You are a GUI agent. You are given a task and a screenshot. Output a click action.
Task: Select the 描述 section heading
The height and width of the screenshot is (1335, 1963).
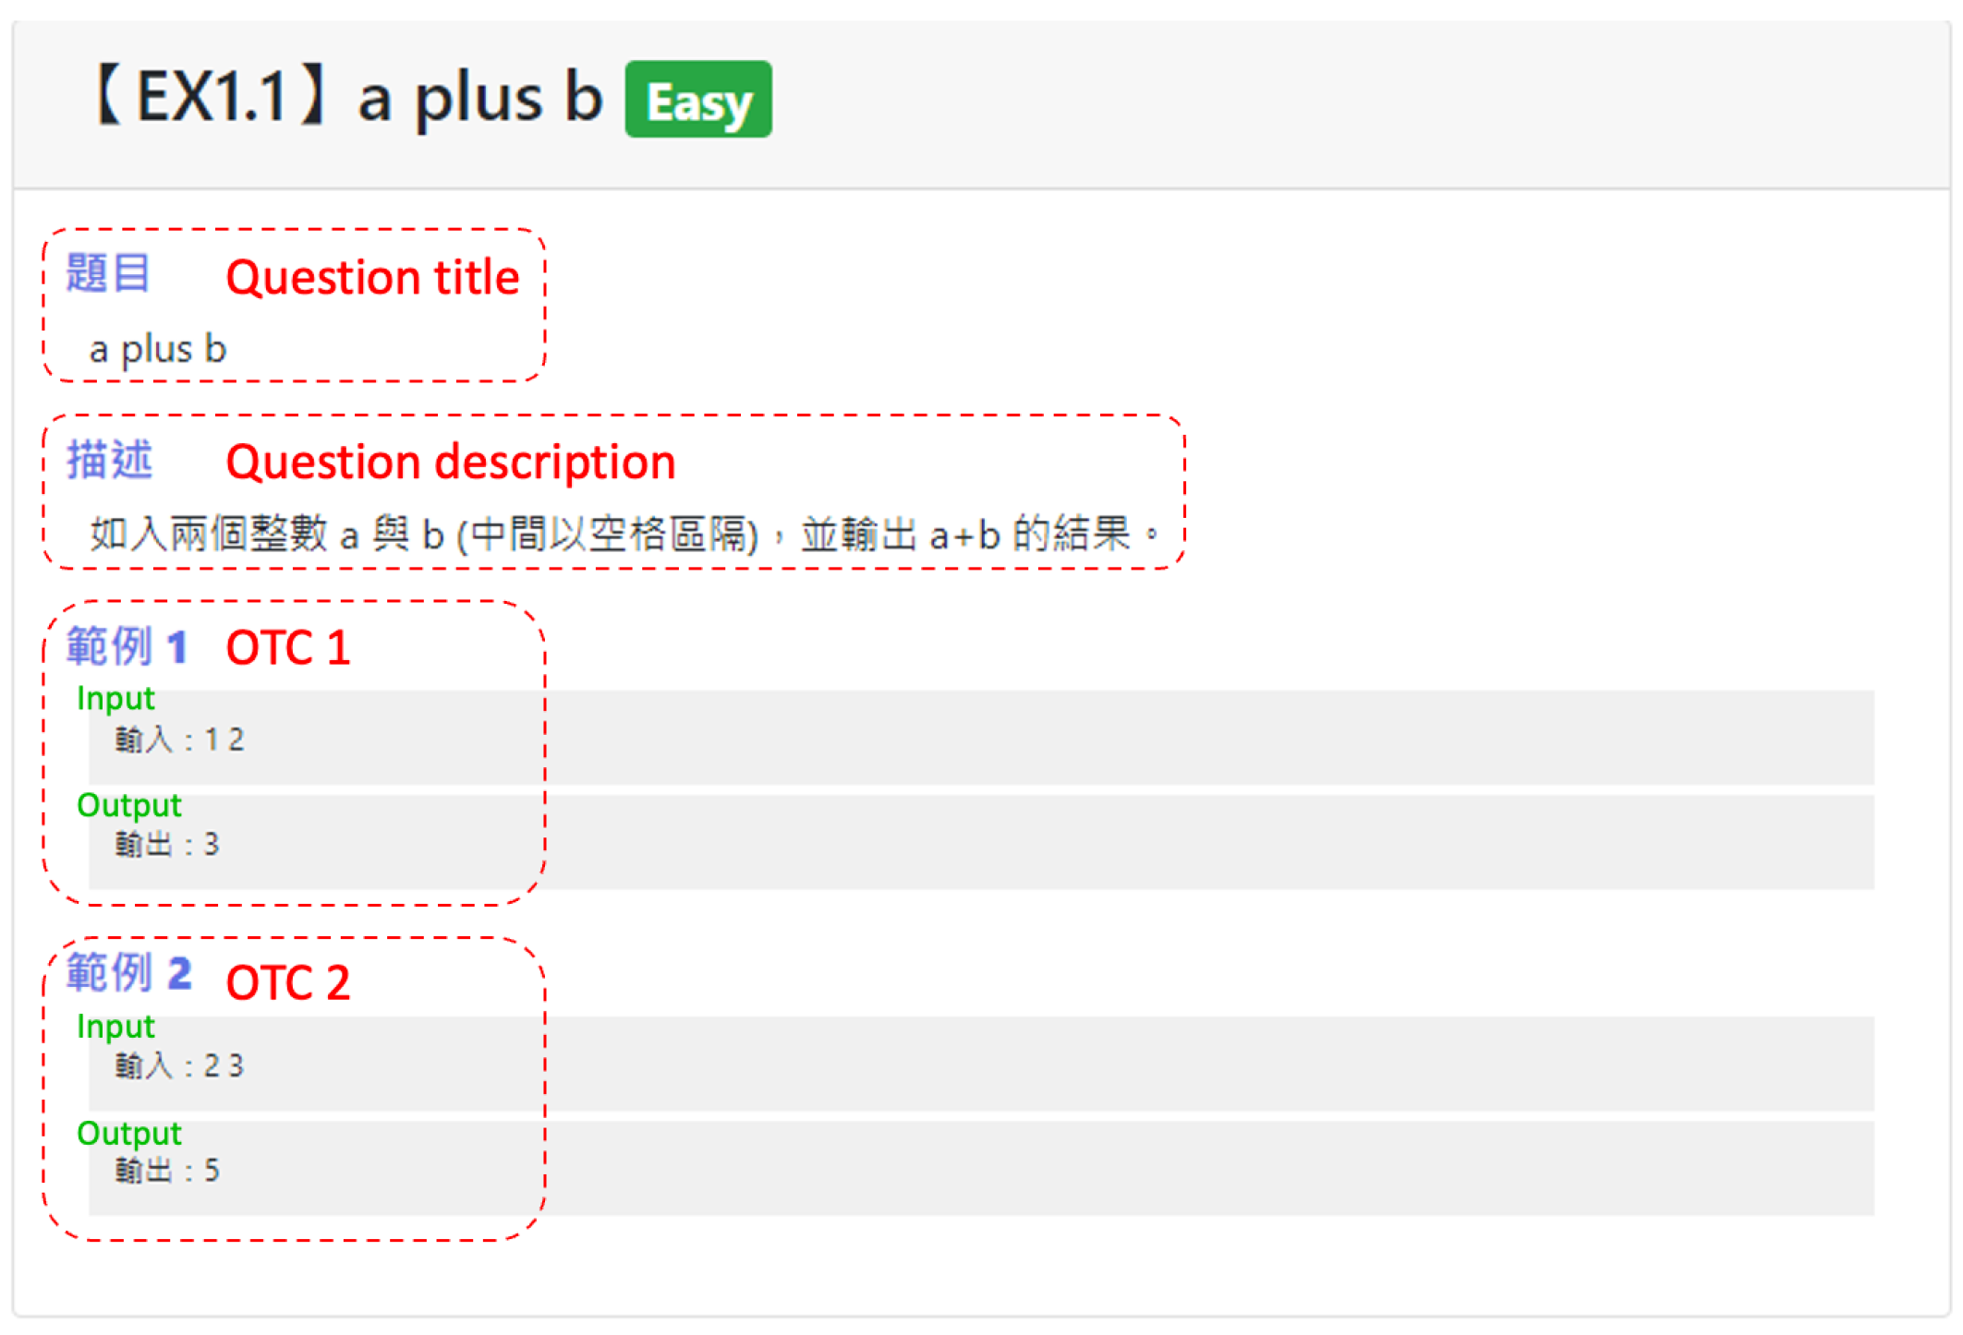coord(109,460)
